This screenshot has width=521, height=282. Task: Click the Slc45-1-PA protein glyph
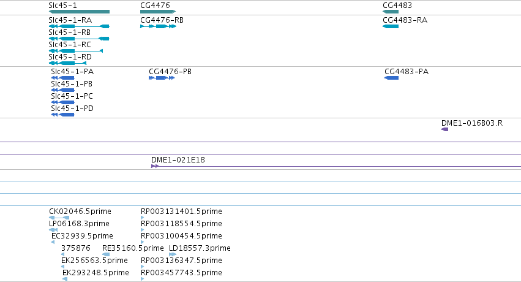point(63,78)
